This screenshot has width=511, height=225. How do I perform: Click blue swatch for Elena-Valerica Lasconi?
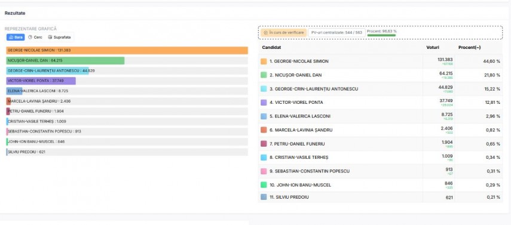click(x=264, y=116)
